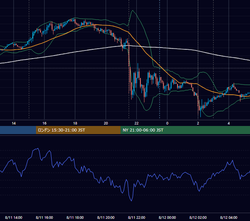Click the price chart axis label 14
Image resolution: width=250 pixels, height=221 pixels.
[14, 123]
